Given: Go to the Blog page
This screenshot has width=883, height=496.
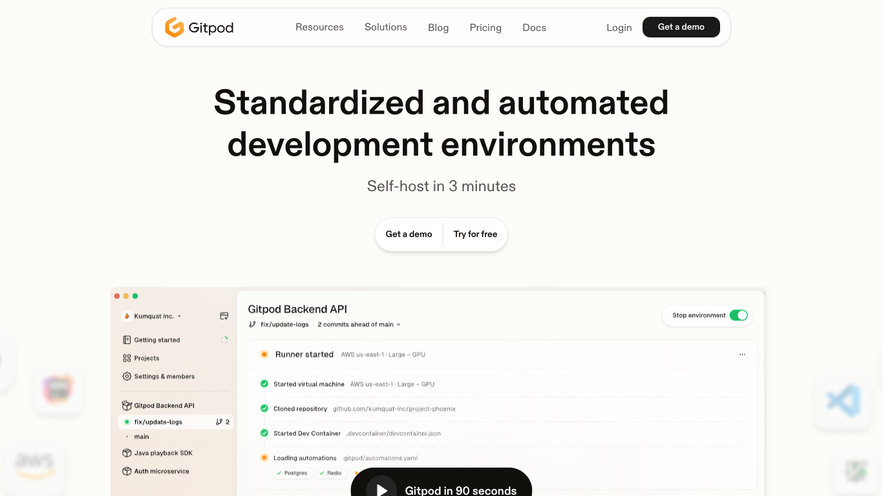Looking at the screenshot, I should [x=438, y=28].
